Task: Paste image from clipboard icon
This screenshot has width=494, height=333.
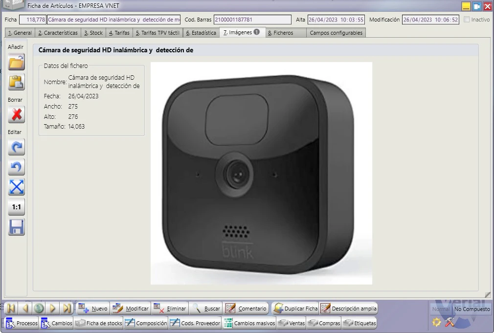Action: [x=16, y=82]
